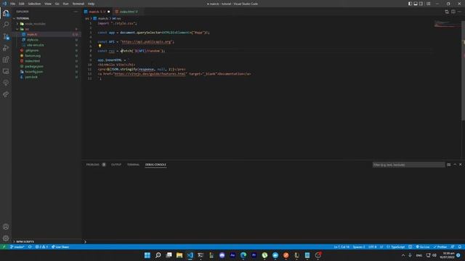This screenshot has height=261, width=465.
Task: Click the Live Share status bar button
Action: (x=60, y=246)
